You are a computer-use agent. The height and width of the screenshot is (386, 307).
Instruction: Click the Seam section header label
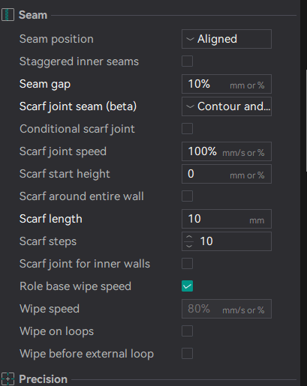point(33,15)
